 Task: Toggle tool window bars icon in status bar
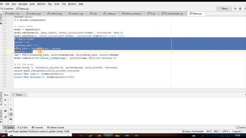pos(2,131)
